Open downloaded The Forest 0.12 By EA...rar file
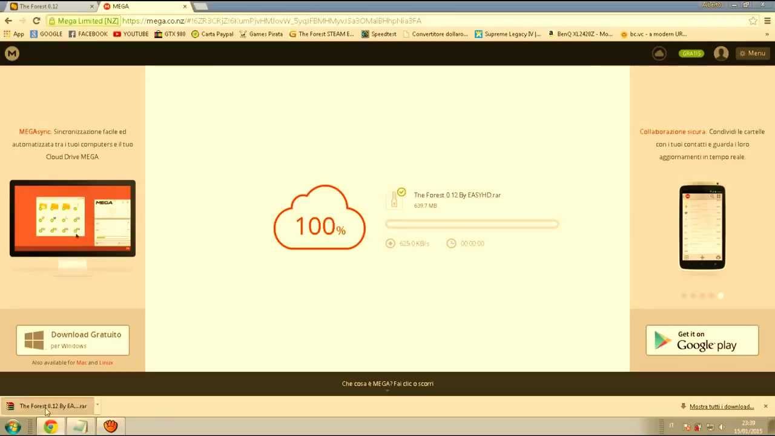Image resolution: width=775 pixels, height=436 pixels. click(47, 406)
